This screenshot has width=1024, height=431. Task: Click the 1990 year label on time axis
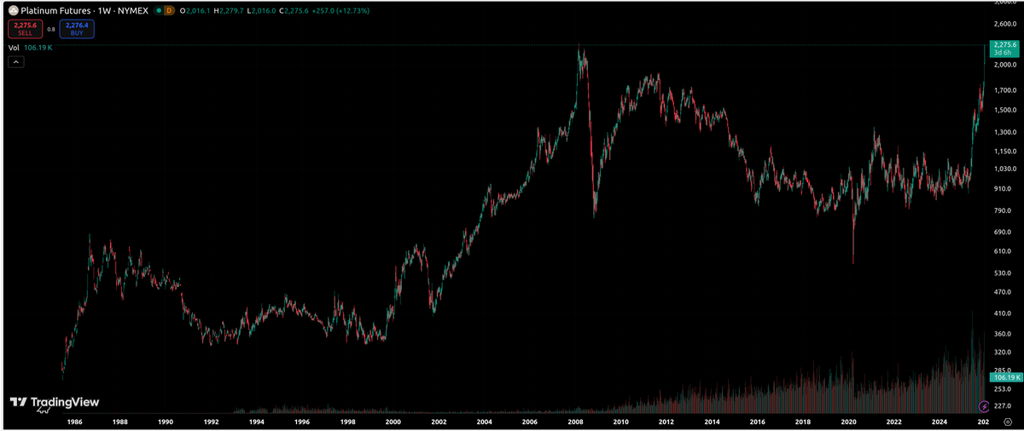tap(166, 422)
